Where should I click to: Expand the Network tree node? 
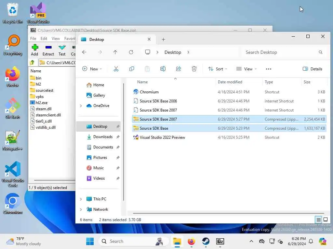coord(81,209)
